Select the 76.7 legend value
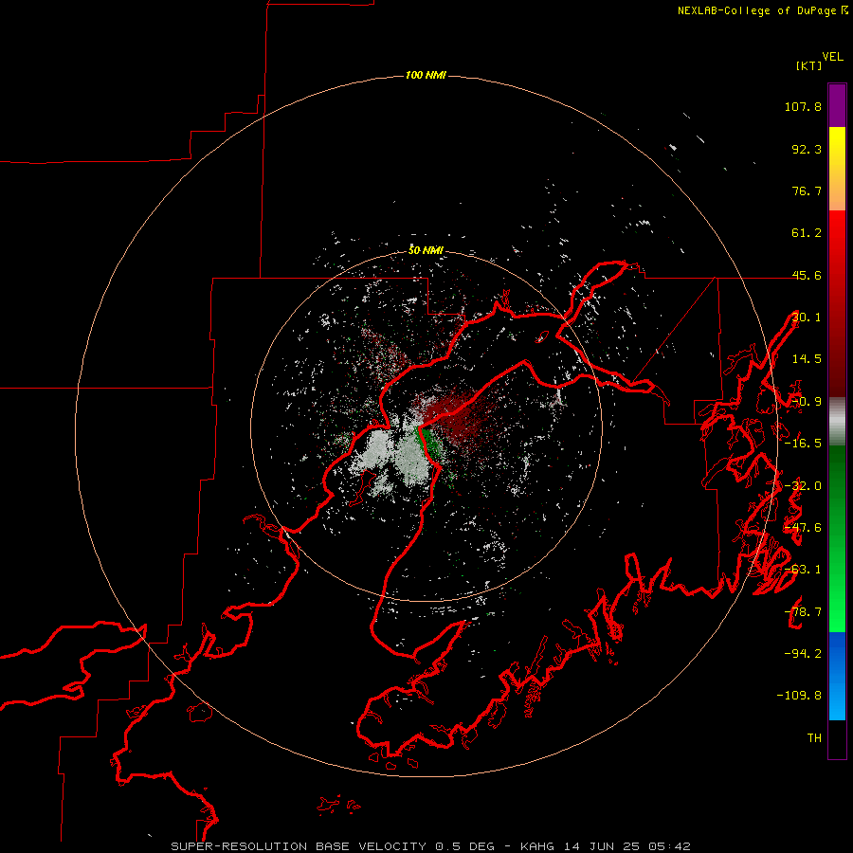Image resolution: width=853 pixels, height=853 pixels. coord(807,191)
